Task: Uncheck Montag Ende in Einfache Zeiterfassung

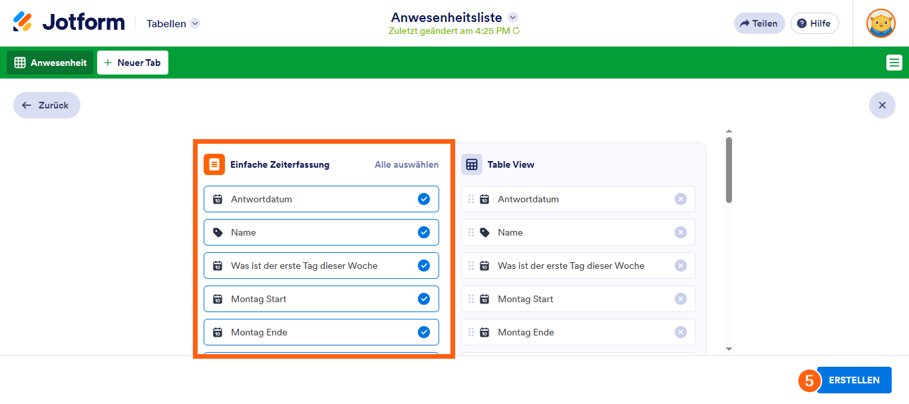Action: pyautogui.click(x=424, y=332)
